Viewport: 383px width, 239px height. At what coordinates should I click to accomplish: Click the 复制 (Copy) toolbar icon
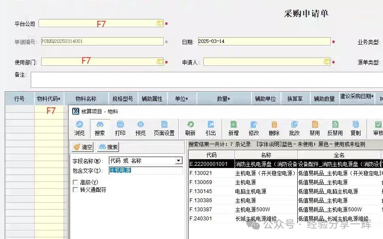[x=355, y=128]
